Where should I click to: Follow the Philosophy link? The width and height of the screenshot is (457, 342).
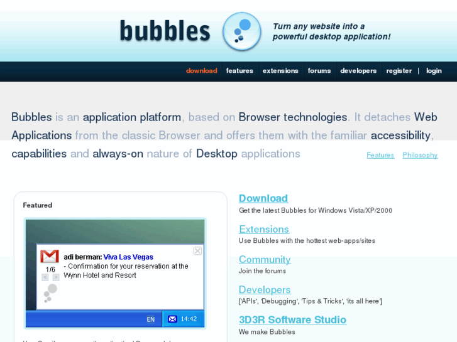point(420,155)
